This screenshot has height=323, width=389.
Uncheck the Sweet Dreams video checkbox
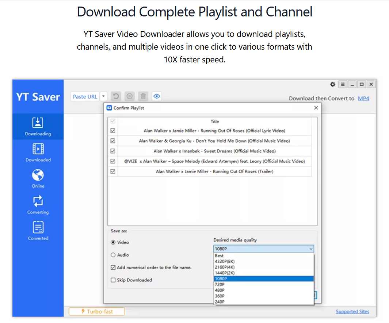point(113,151)
